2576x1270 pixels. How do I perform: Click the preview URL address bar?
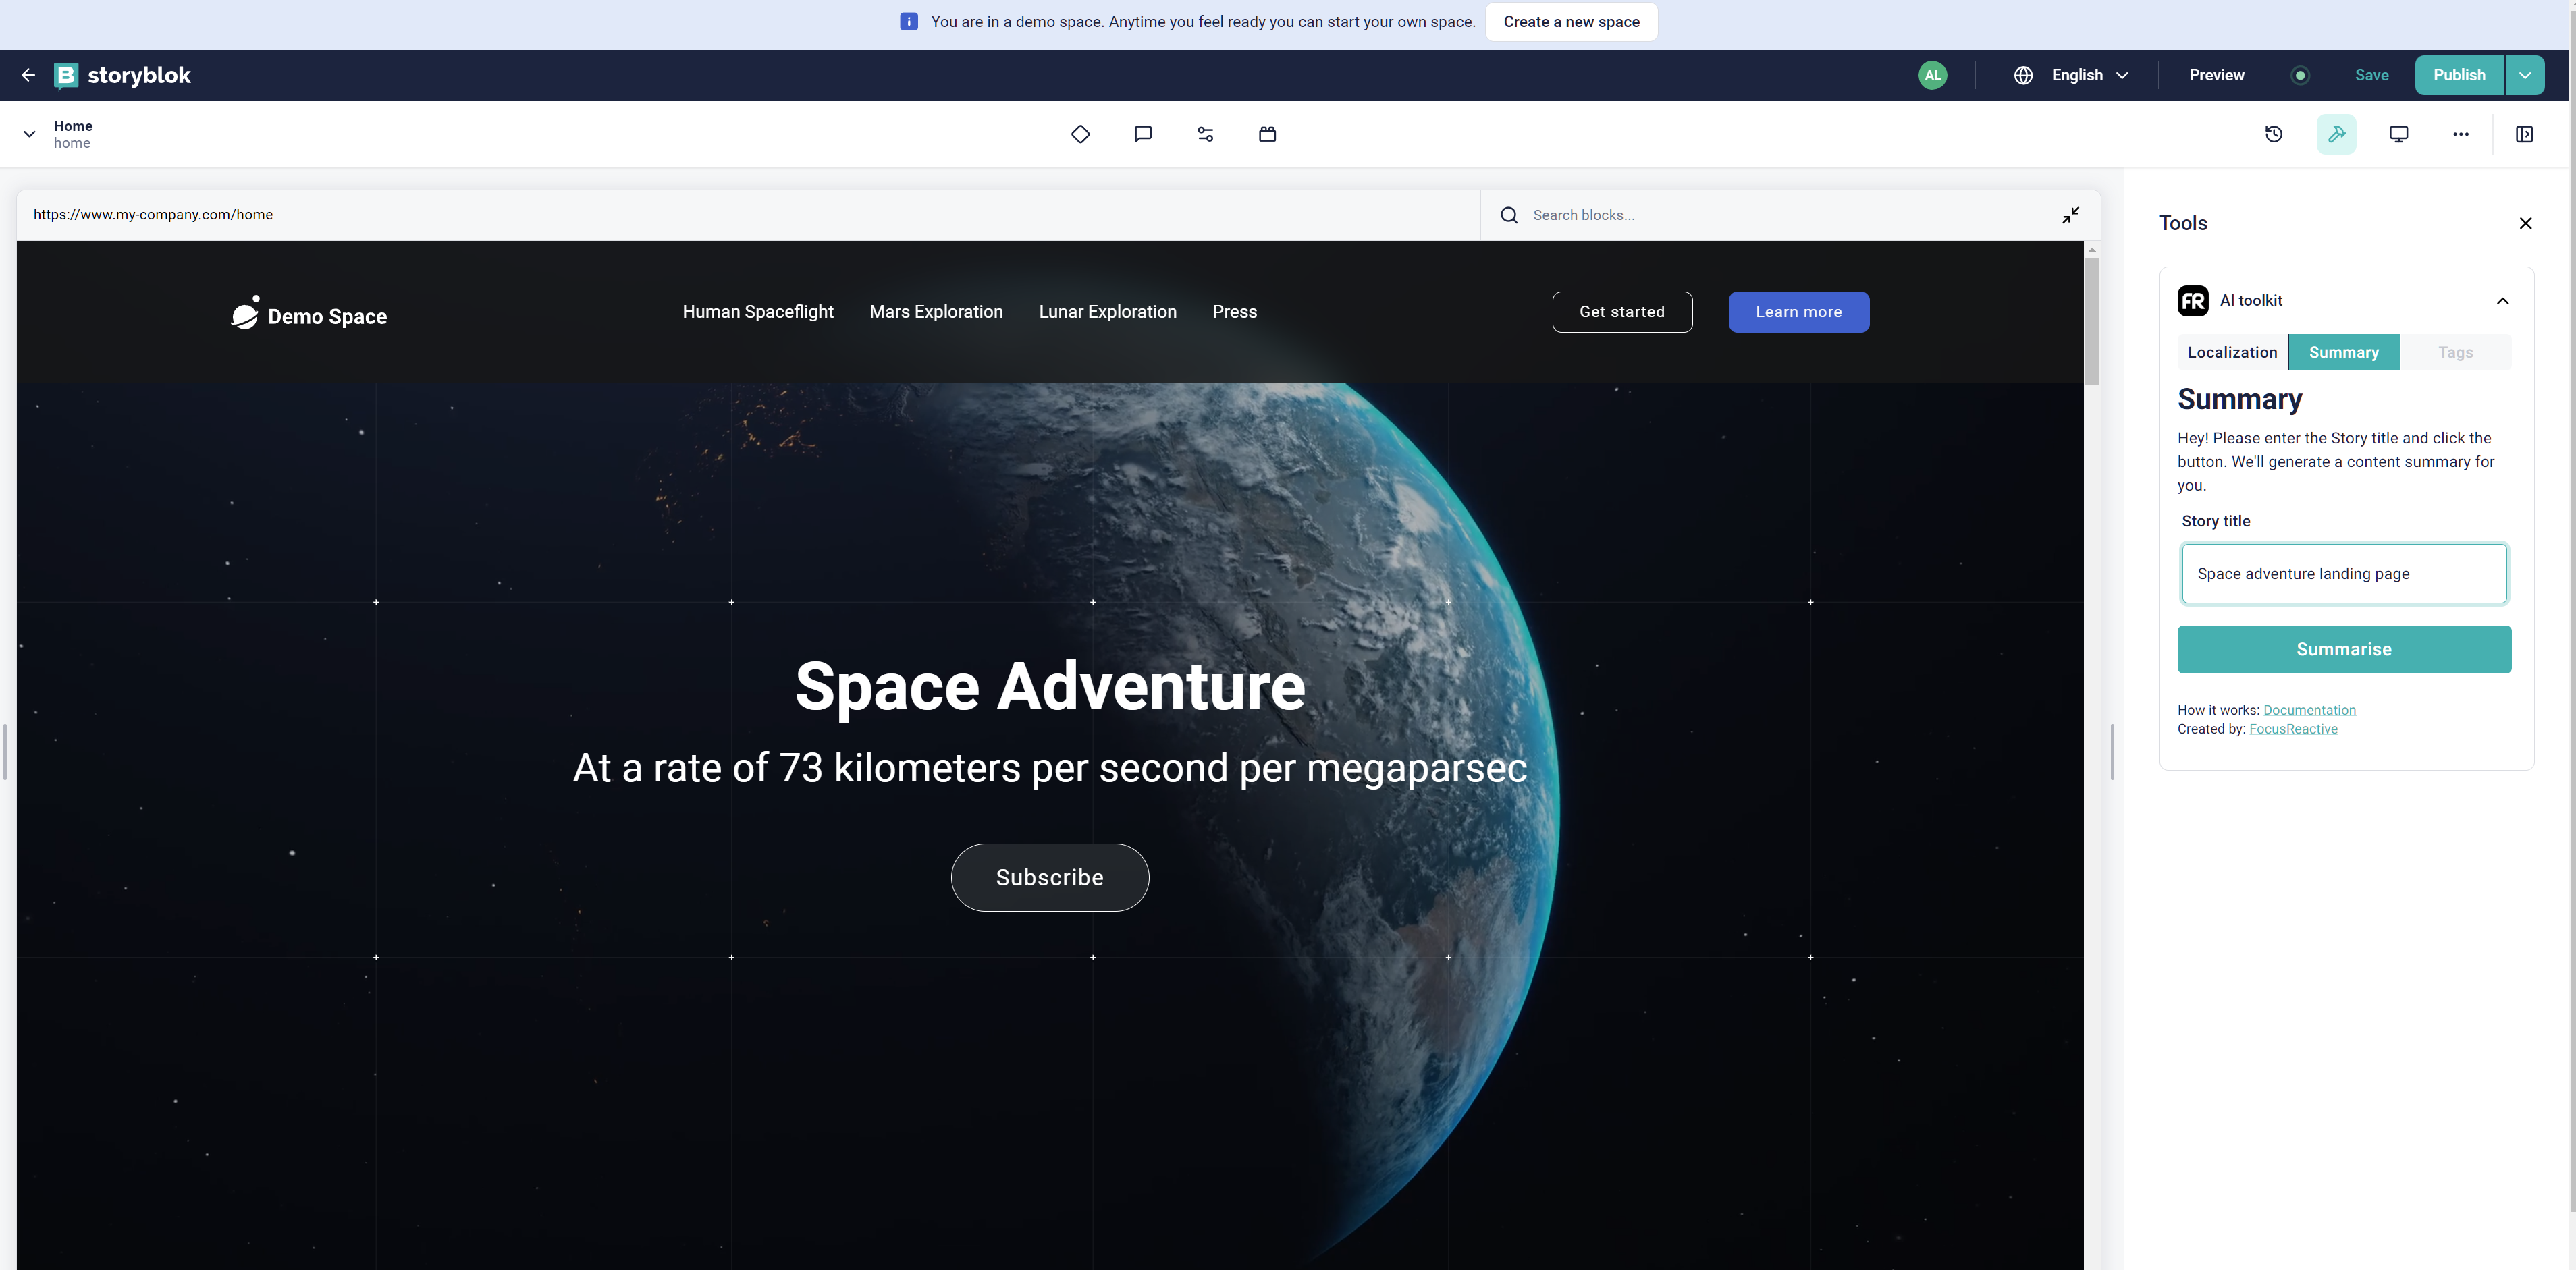[748, 215]
